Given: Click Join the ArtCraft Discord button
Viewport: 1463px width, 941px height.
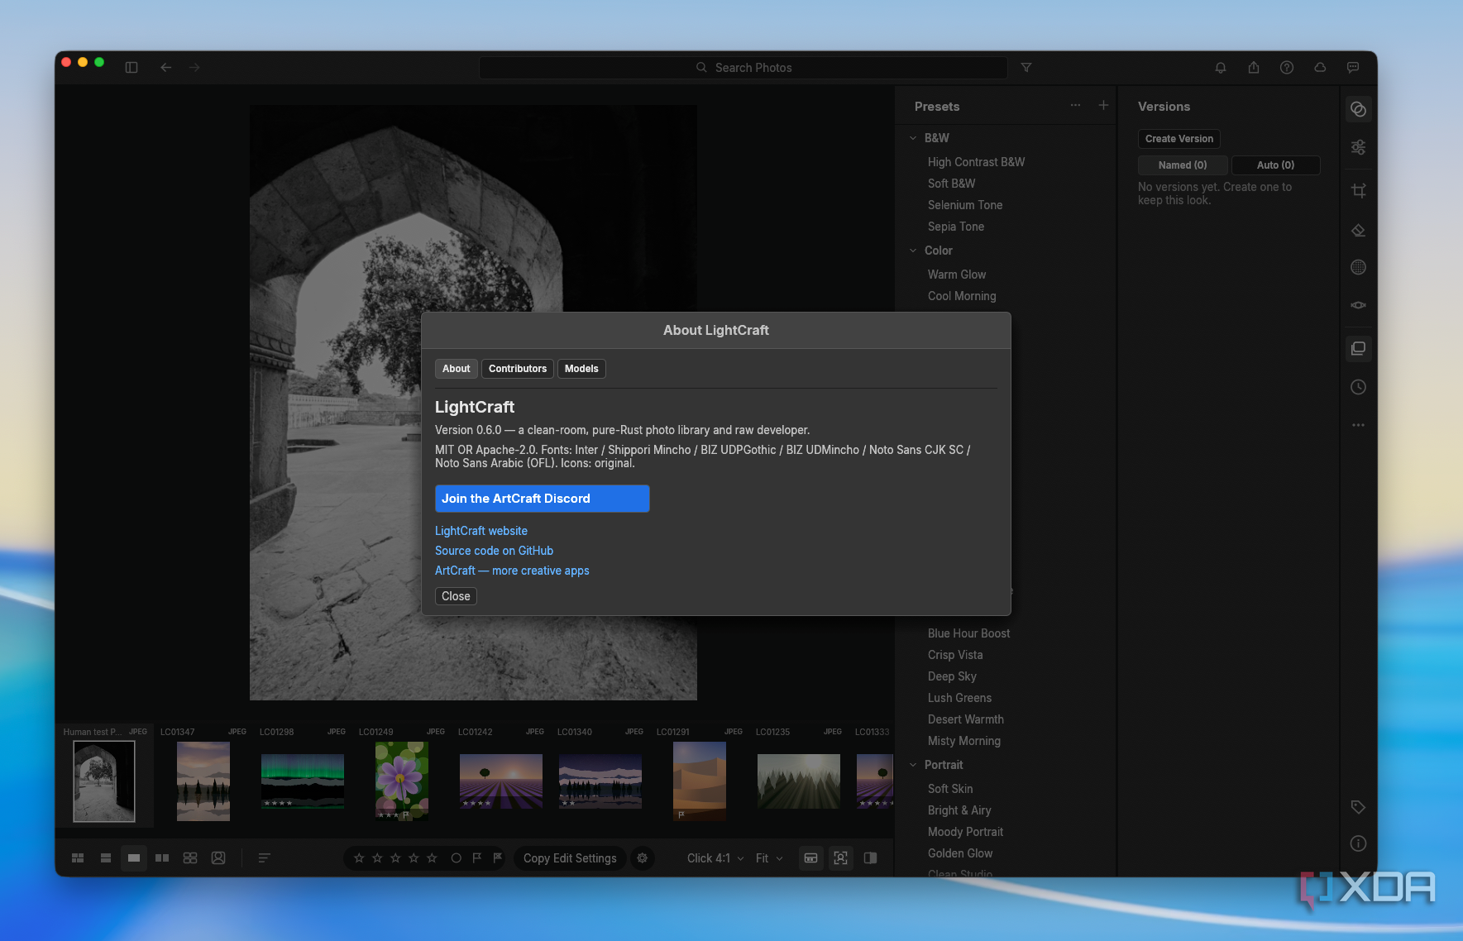Looking at the screenshot, I should [543, 499].
